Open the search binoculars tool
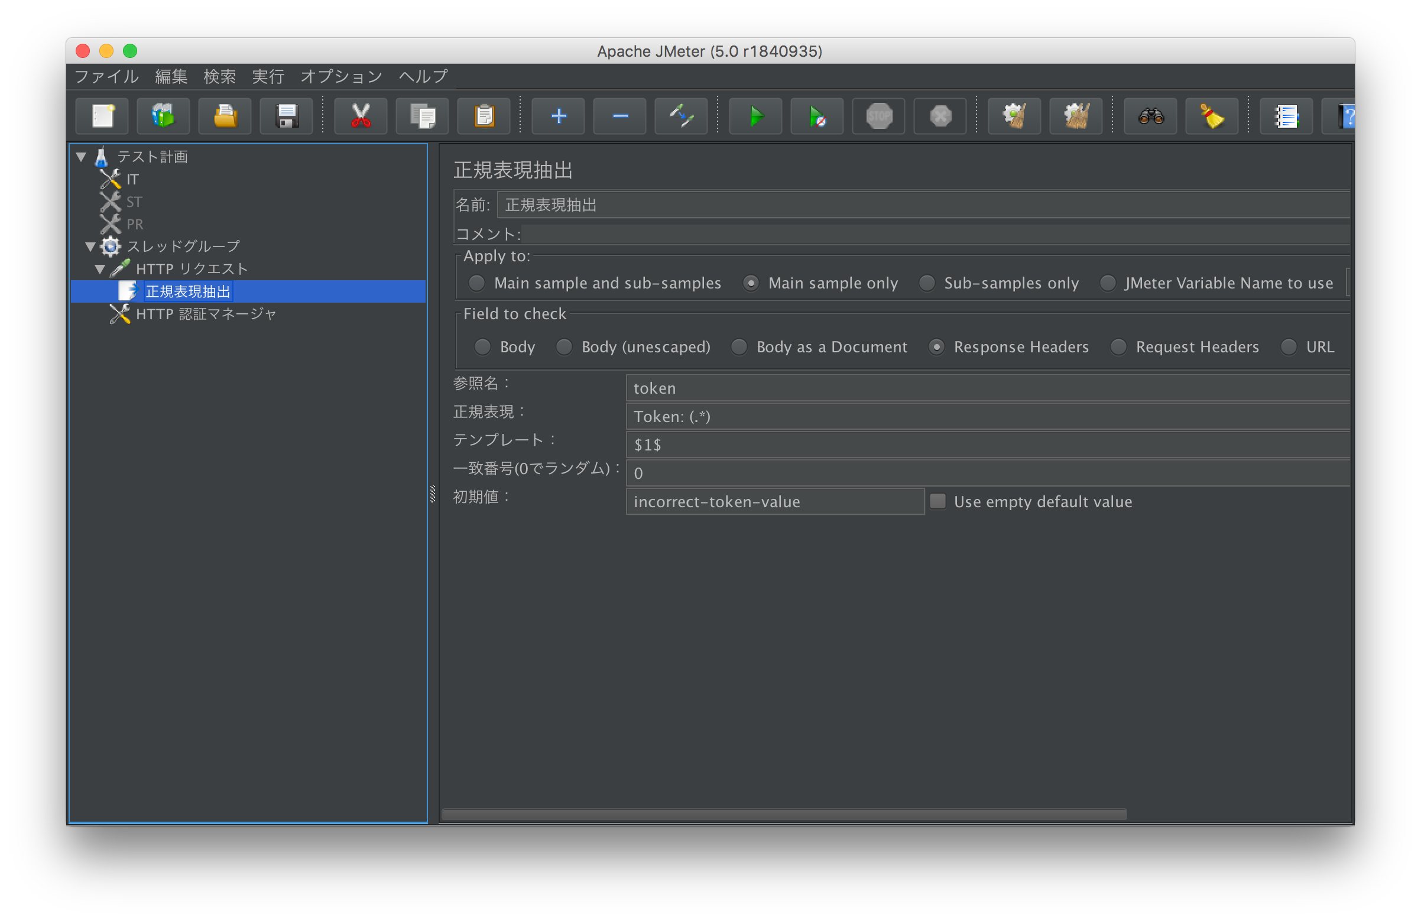This screenshot has height=921, width=1421. pos(1150,116)
